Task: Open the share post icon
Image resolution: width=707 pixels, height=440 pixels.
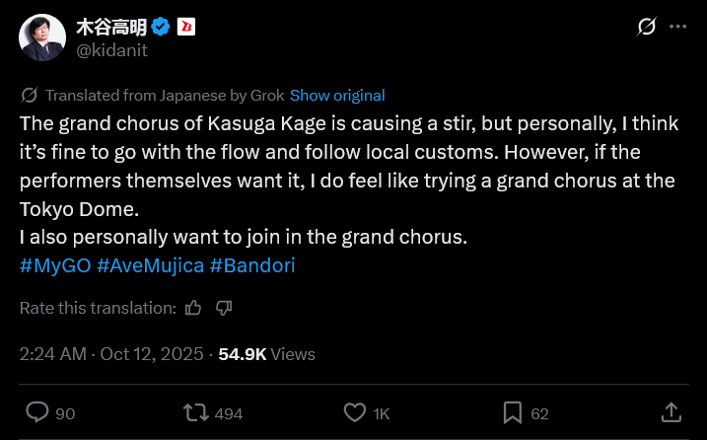Action: pyautogui.click(x=670, y=412)
